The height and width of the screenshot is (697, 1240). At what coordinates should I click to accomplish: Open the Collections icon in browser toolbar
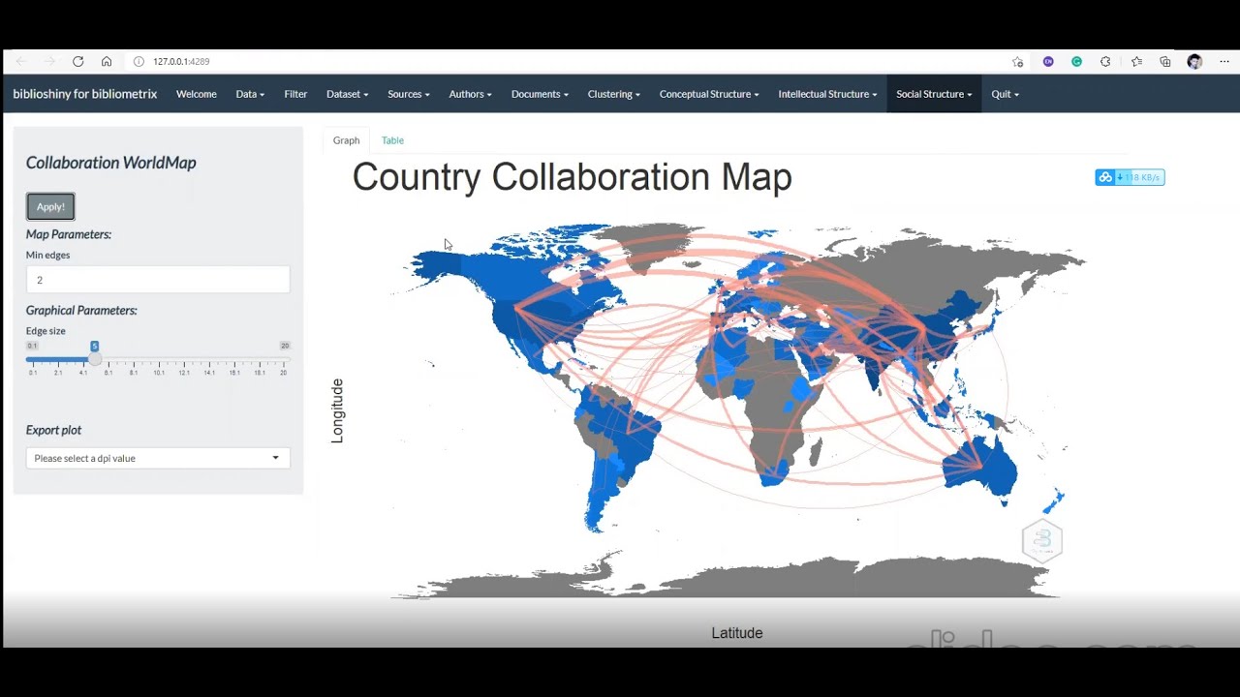[x=1165, y=61]
